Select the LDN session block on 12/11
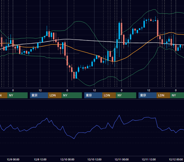The width and height of the screenshot is (184, 162). coord(163,95)
